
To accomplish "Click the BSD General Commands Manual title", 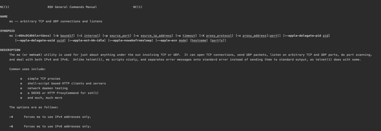I will [72, 7].
